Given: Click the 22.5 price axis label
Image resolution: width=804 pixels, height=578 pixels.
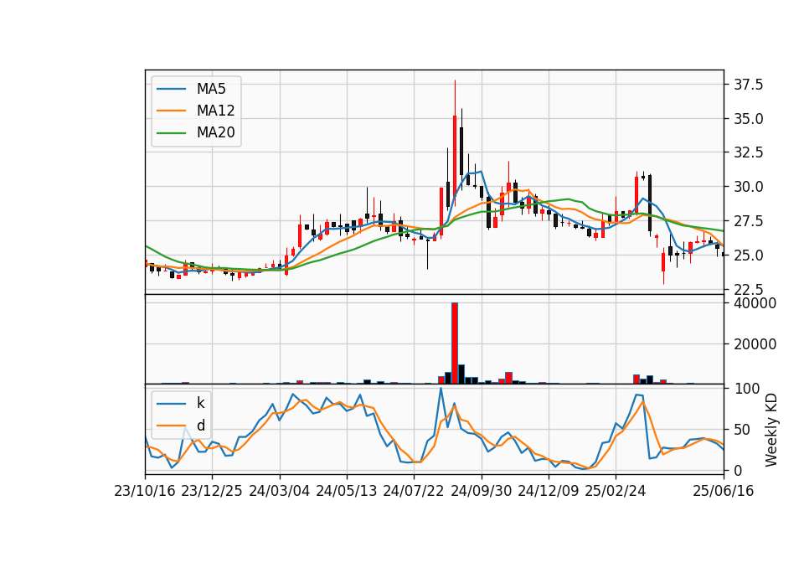Looking at the screenshot, I should pos(749,289).
